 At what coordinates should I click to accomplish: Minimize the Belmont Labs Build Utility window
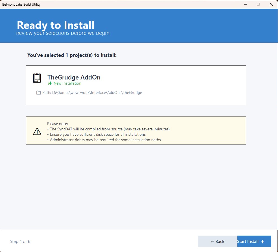coord(245,4)
